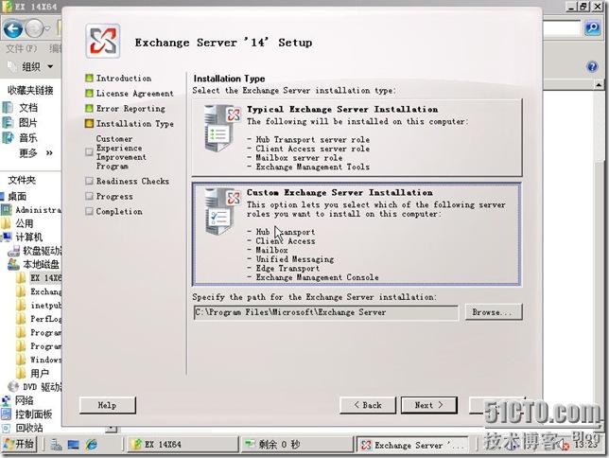This screenshot has width=609, height=458.
Task: Click Show Desktop quick launch icon
Action: point(73,445)
